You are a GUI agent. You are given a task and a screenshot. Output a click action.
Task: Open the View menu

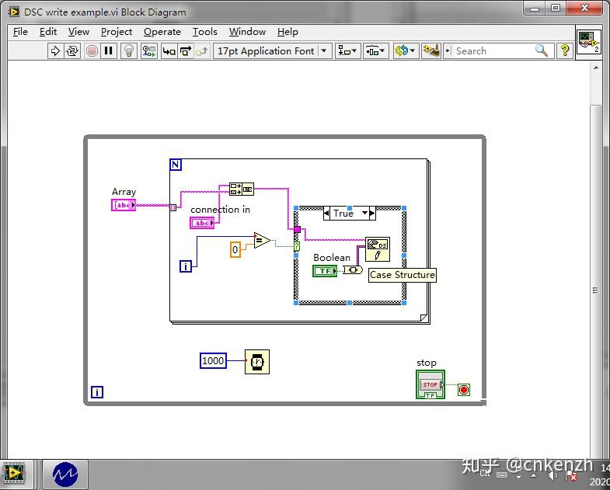pyautogui.click(x=78, y=32)
